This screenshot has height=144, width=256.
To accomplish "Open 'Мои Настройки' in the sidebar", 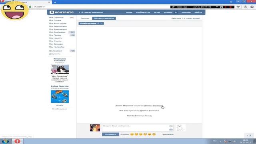I will (57, 47).
